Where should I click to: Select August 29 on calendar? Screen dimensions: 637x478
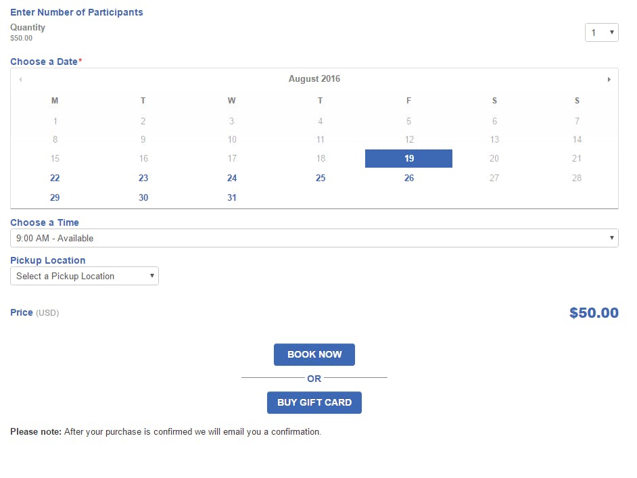55,198
